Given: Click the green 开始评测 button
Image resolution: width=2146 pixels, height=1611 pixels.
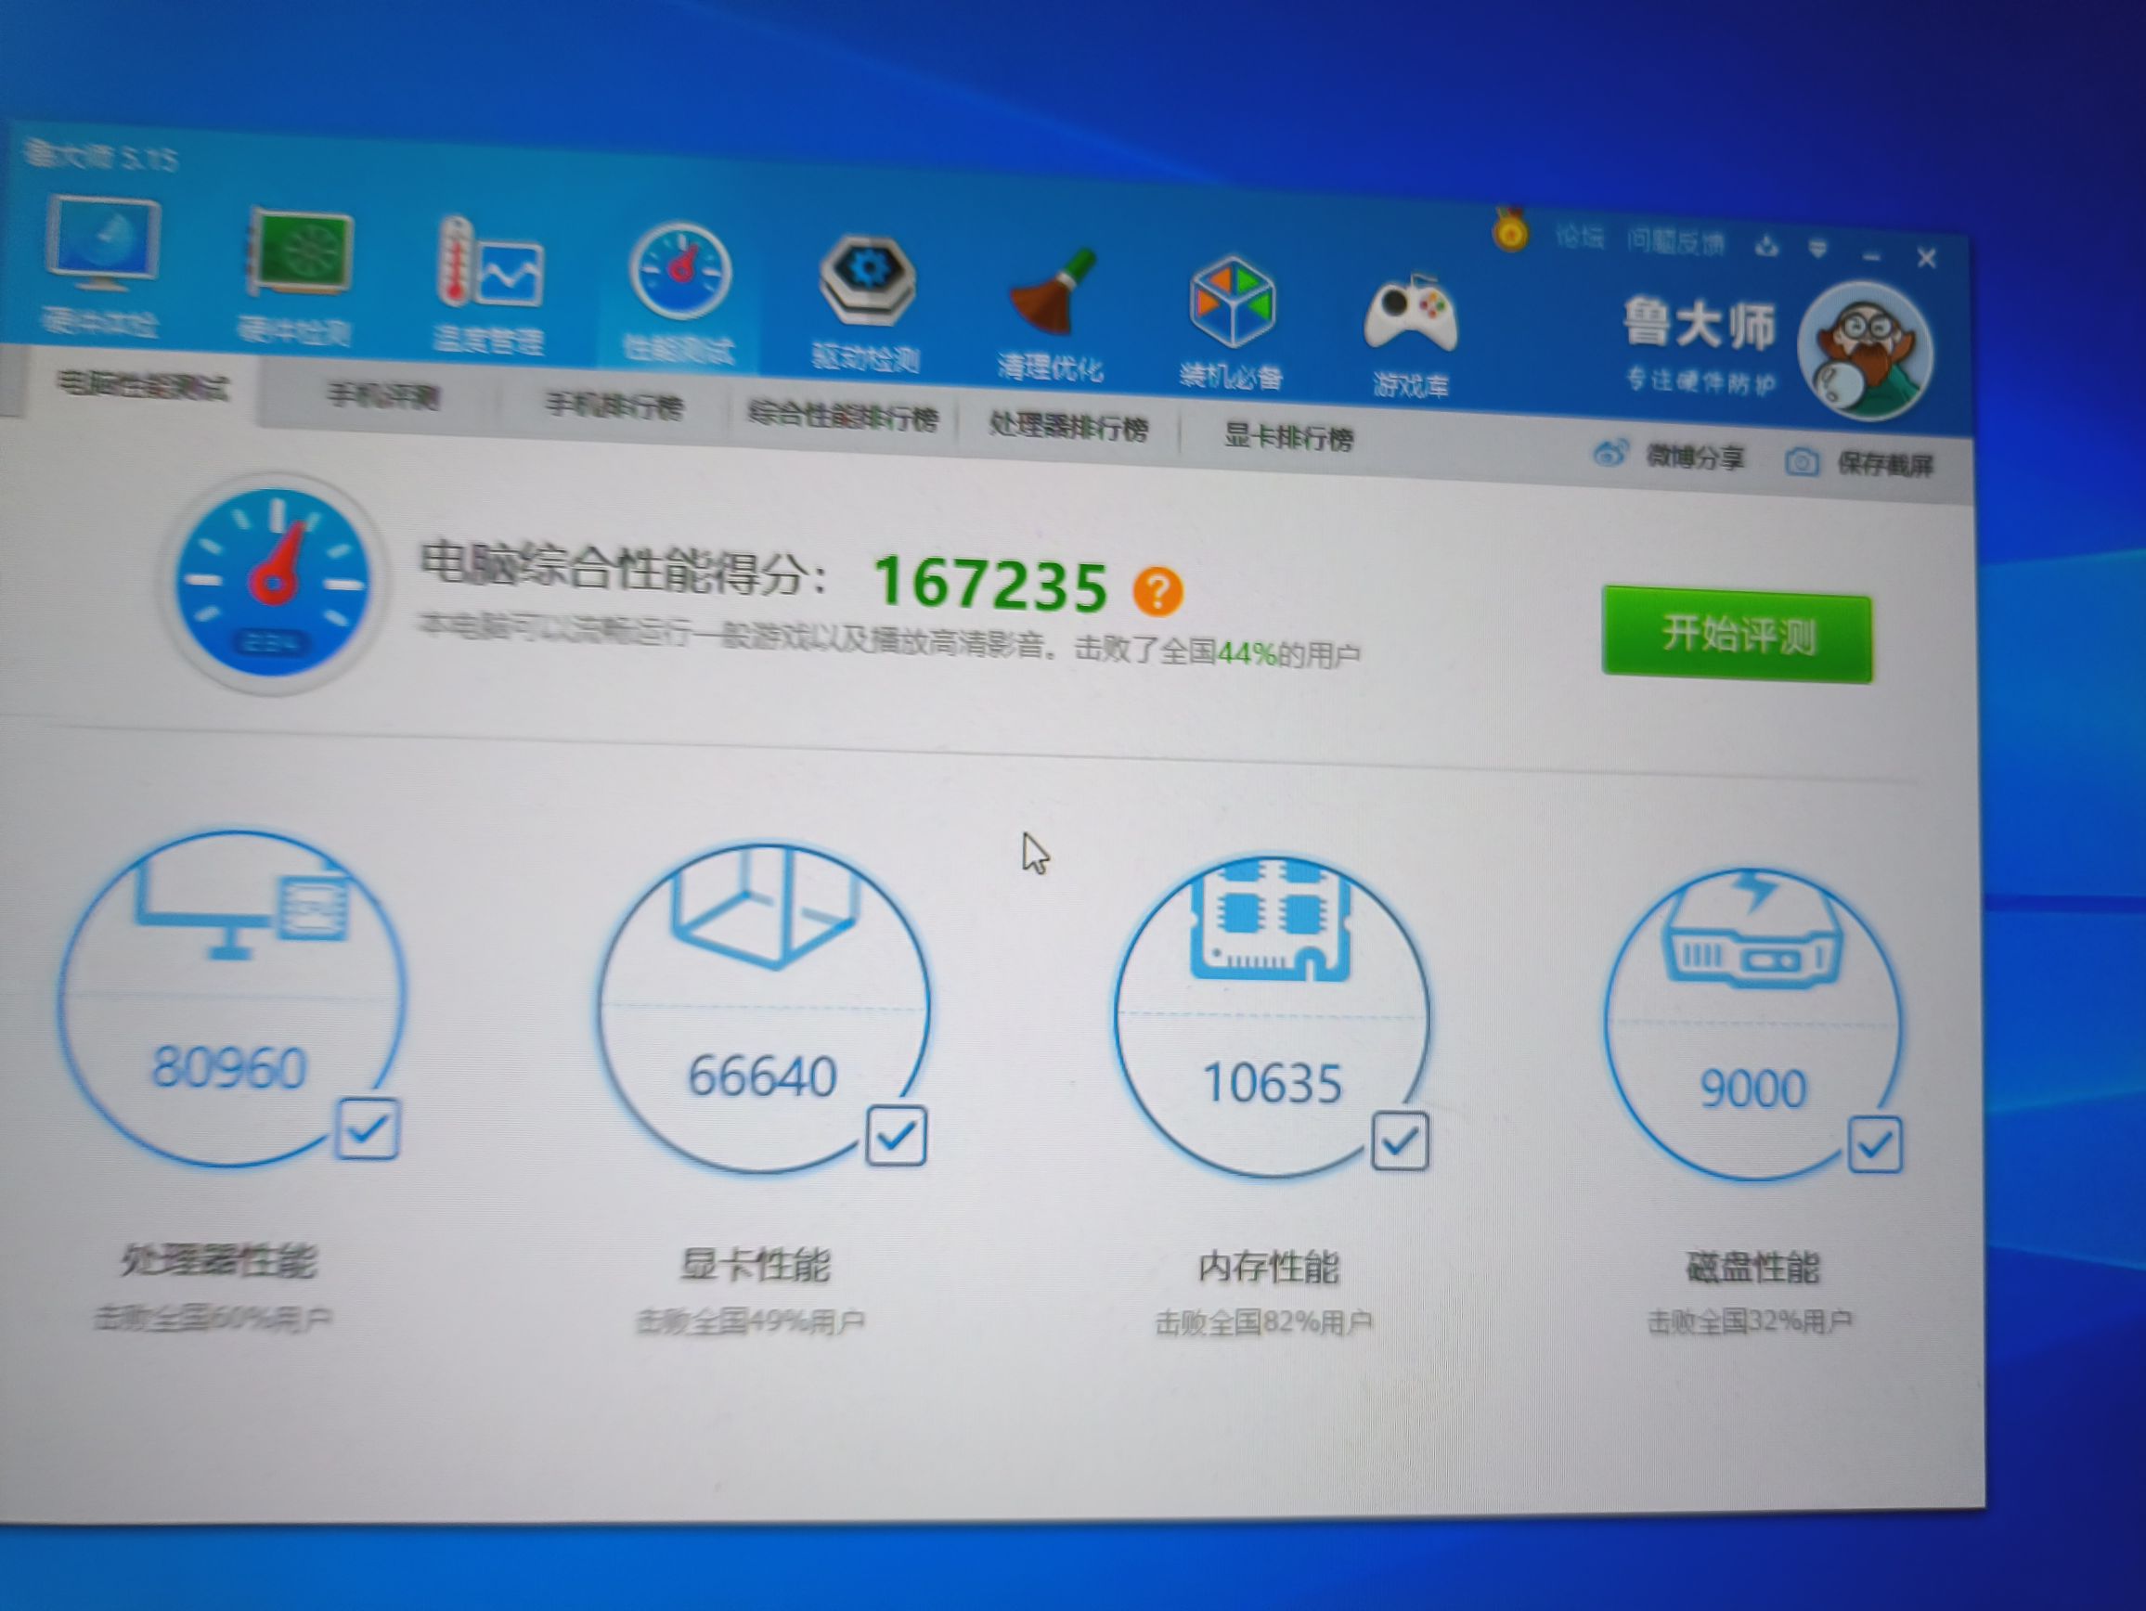Looking at the screenshot, I should click(1737, 637).
